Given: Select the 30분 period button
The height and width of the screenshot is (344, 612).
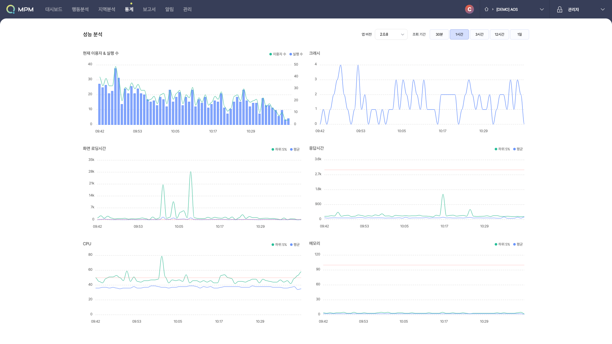Looking at the screenshot, I should click(439, 34).
